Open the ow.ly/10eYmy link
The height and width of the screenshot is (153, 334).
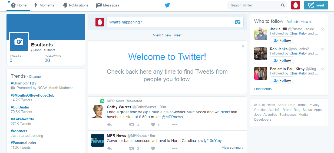point(210,141)
